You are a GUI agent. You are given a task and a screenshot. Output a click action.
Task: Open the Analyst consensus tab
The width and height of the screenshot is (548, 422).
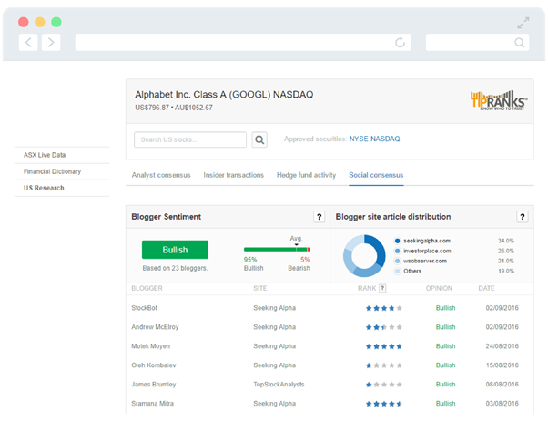tap(161, 175)
